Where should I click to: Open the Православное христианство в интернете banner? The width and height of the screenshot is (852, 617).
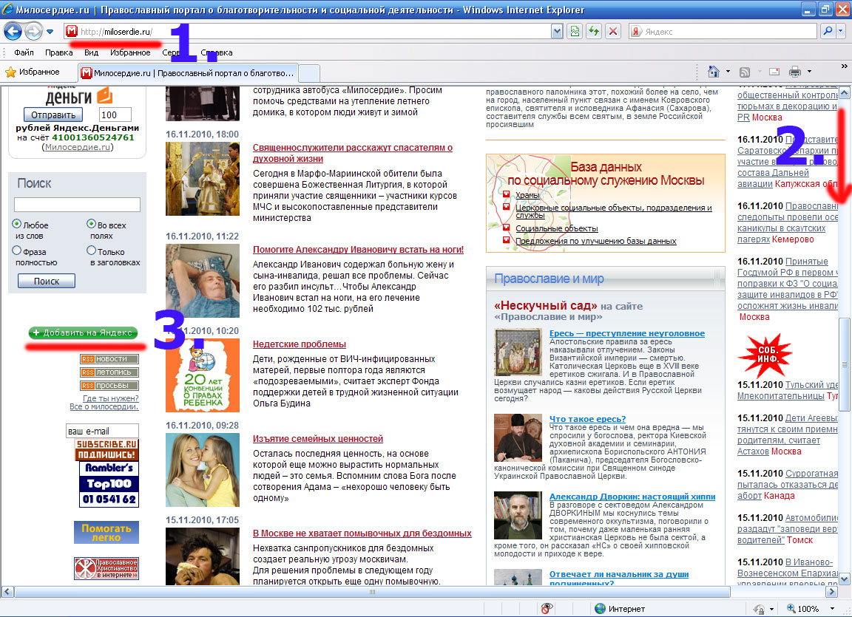pos(106,568)
